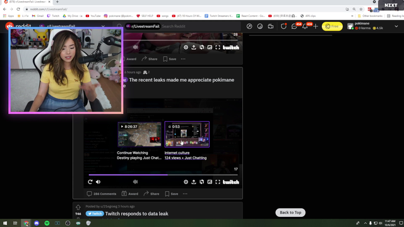Click Continue Watching Destiny stream text
The height and width of the screenshot is (227, 404).
pyautogui.click(x=139, y=156)
